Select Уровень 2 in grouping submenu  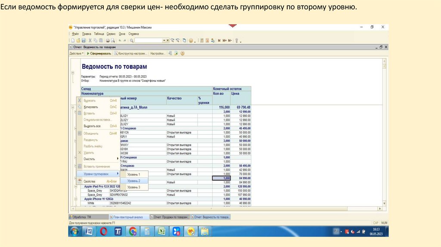[x=134, y=181]
